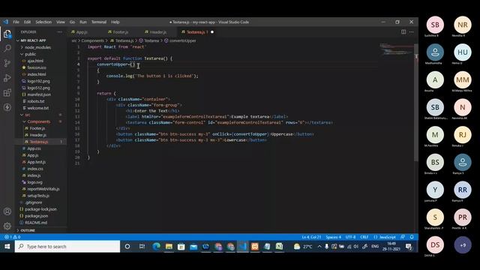Change line endings via CRLF
480x270 pixels.
click(x=364, y=237)
